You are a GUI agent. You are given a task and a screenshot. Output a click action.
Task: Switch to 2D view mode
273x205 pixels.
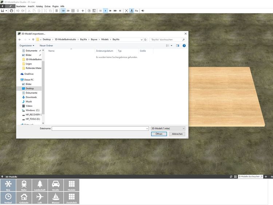coord(68,11)
